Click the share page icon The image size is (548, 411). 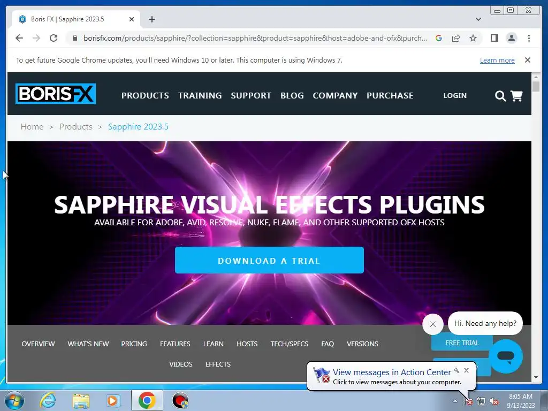tap(456, 38)
